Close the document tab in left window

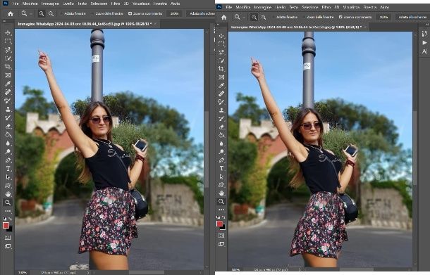(155, 24)
